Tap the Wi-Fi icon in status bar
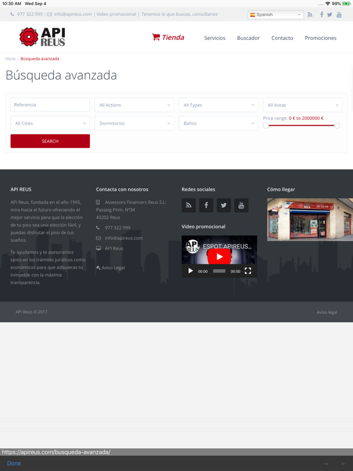 (x=328, y=4)
